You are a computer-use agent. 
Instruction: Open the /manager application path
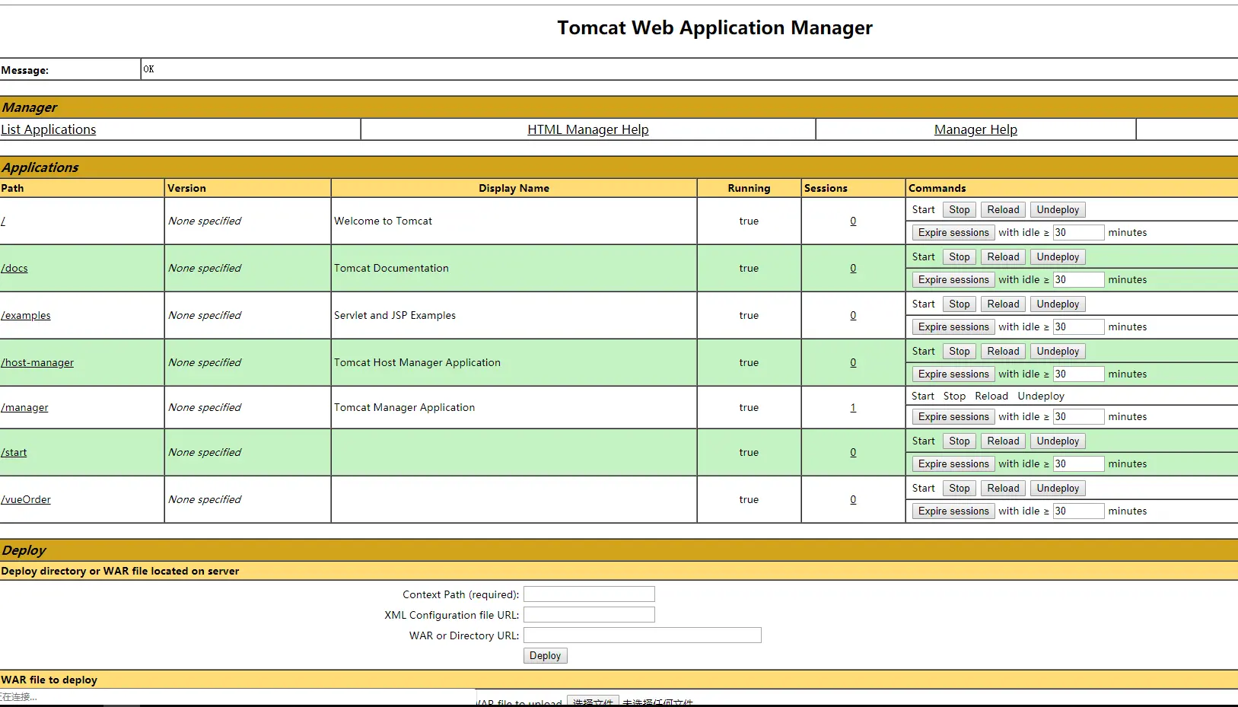24,408
